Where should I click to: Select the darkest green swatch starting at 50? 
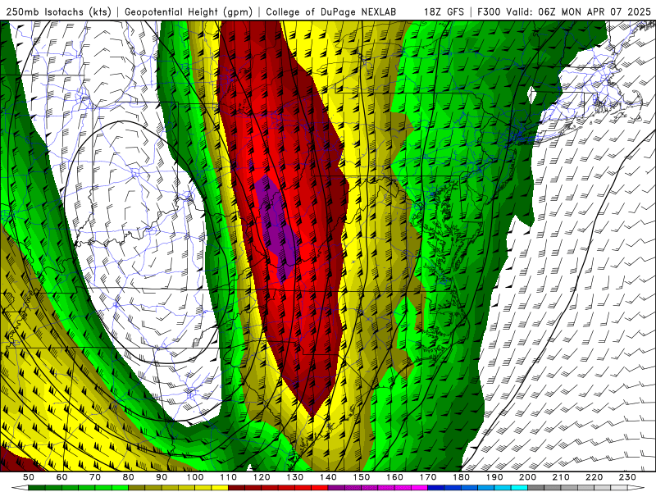[x=37, y=488]
